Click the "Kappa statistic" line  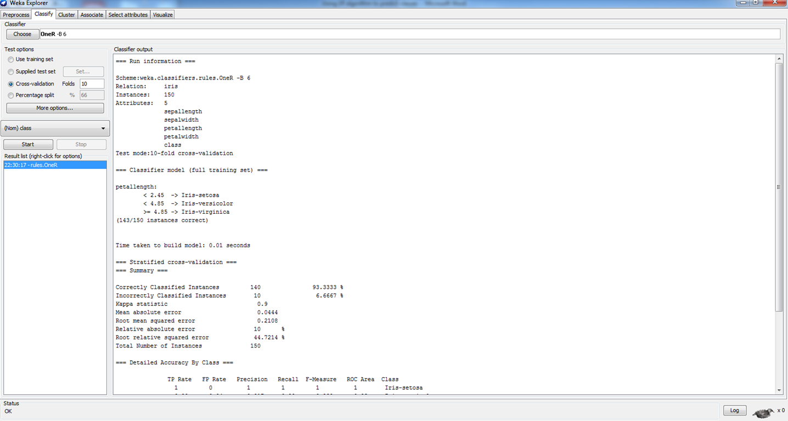(192, 304)
